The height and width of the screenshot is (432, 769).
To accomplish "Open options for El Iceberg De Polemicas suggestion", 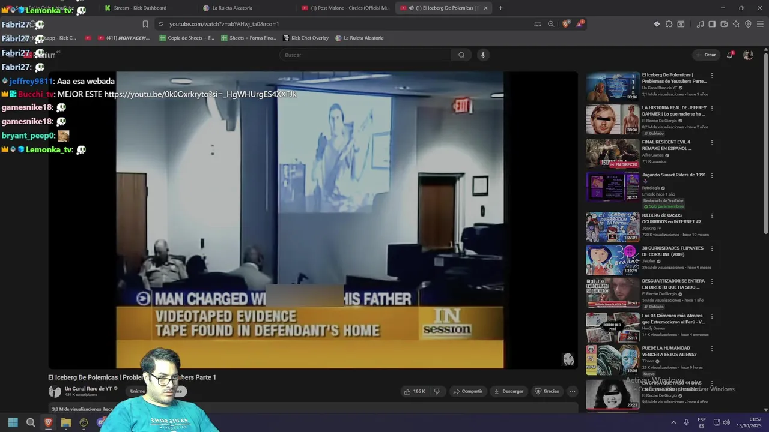I will (x=712, y=76).
